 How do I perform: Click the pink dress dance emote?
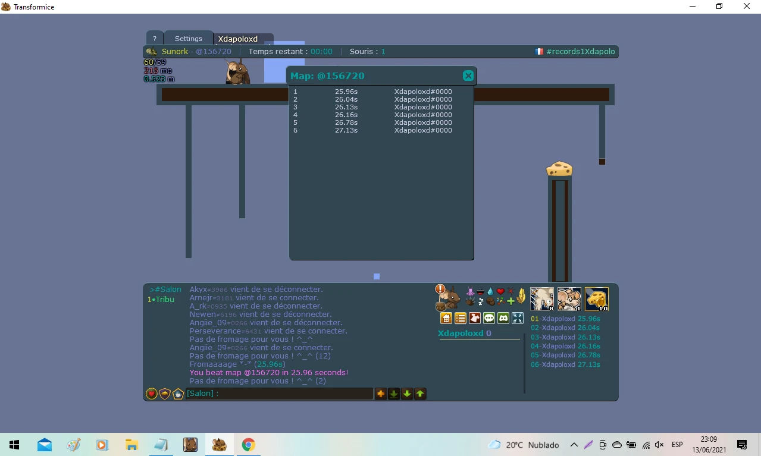(x=470, y=291)
